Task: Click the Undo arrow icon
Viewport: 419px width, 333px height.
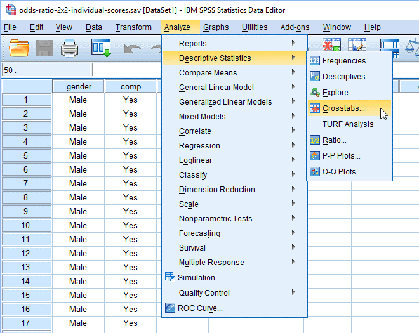Action: coord(132,48)
